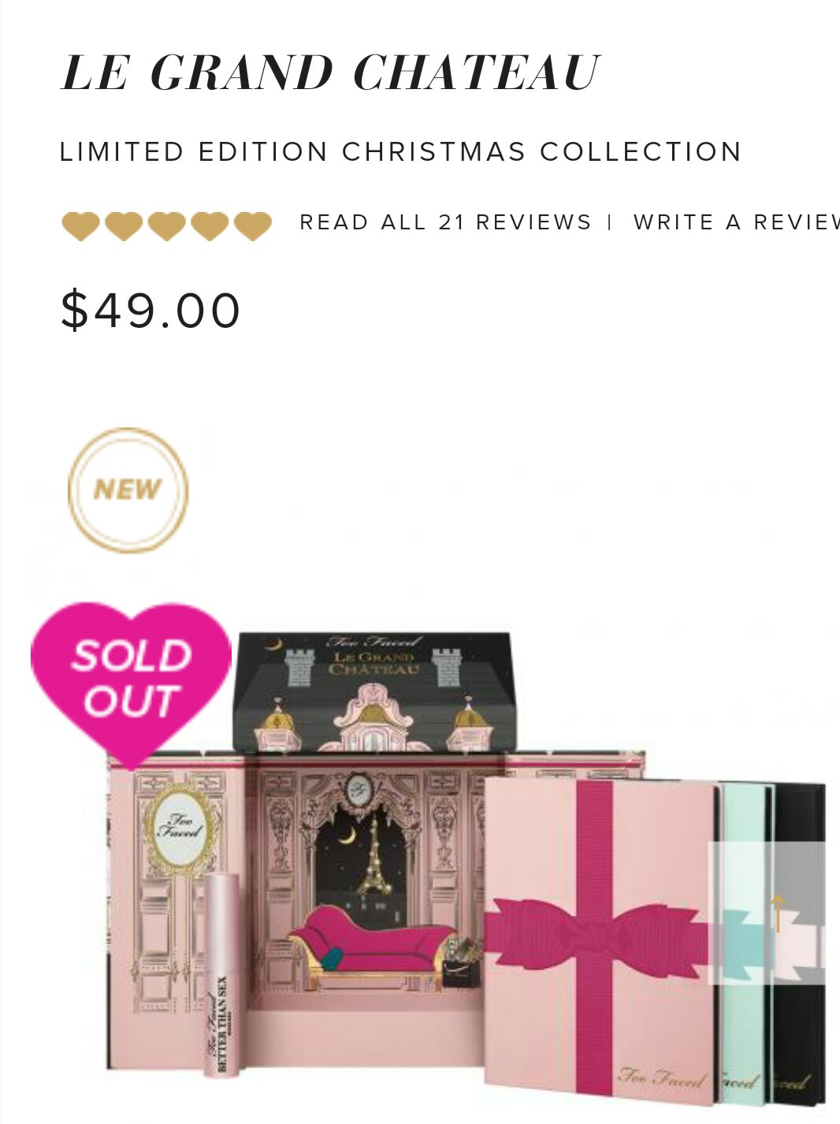Open Read All 21 Reviews link
This screenshot has width=840, height=1124.
coord(445,222)
